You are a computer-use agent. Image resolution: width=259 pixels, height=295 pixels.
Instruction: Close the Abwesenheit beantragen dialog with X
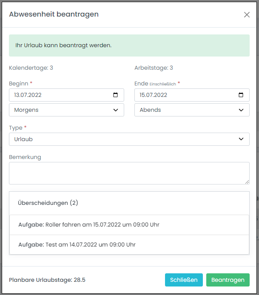[x=247, y=14]
